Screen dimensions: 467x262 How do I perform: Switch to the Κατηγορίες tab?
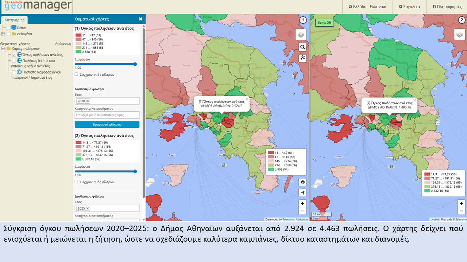pyautogui.click(x=15, y=20)
